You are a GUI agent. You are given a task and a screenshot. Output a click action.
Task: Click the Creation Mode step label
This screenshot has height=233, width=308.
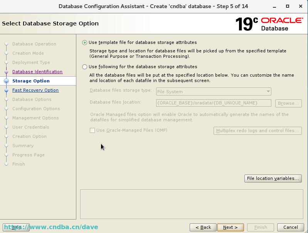pyautogui.click(x=28, y=53)
